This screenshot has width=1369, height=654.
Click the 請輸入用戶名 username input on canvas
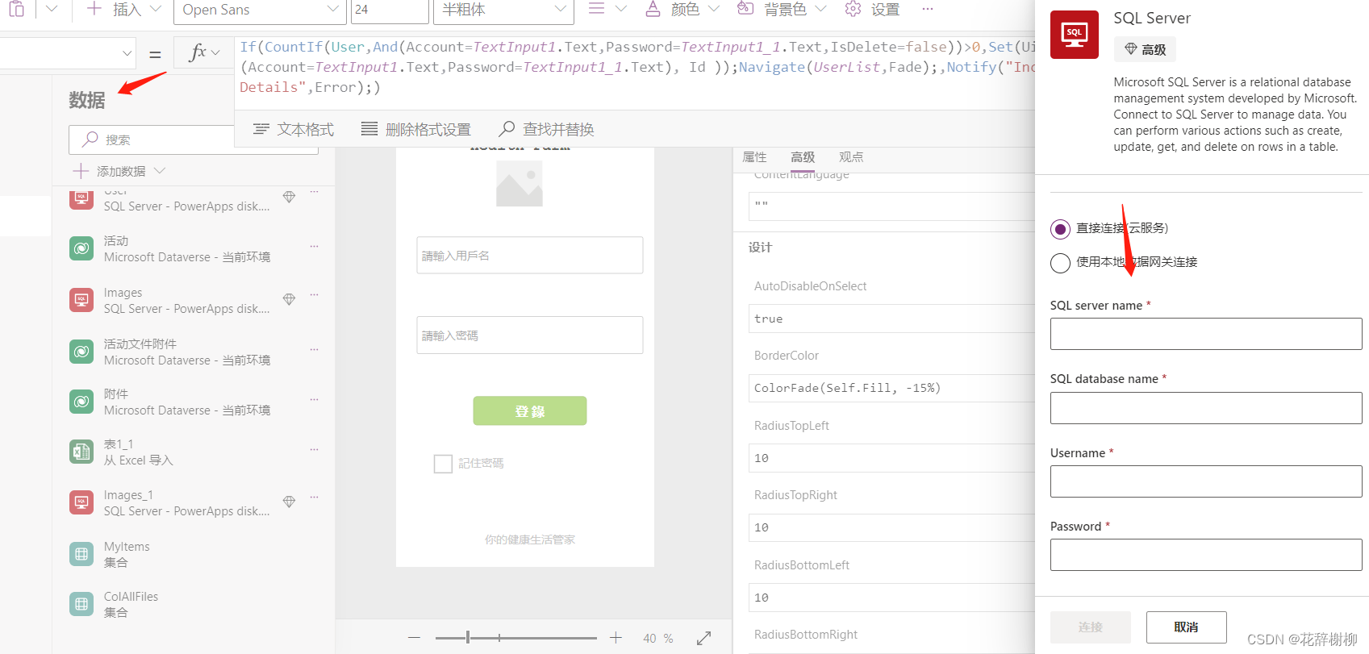point(530,255)
